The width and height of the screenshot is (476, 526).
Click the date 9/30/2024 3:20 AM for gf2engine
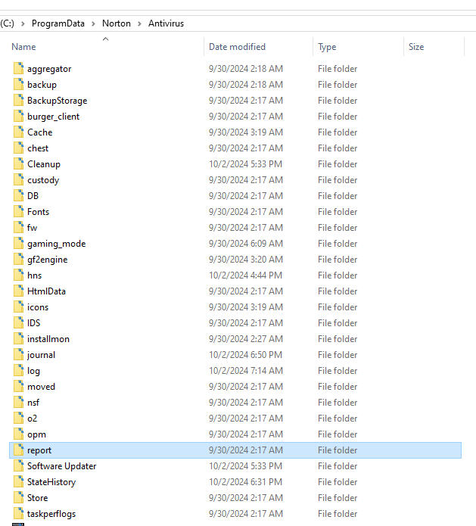pyautogui.click(x=246, y=260)
